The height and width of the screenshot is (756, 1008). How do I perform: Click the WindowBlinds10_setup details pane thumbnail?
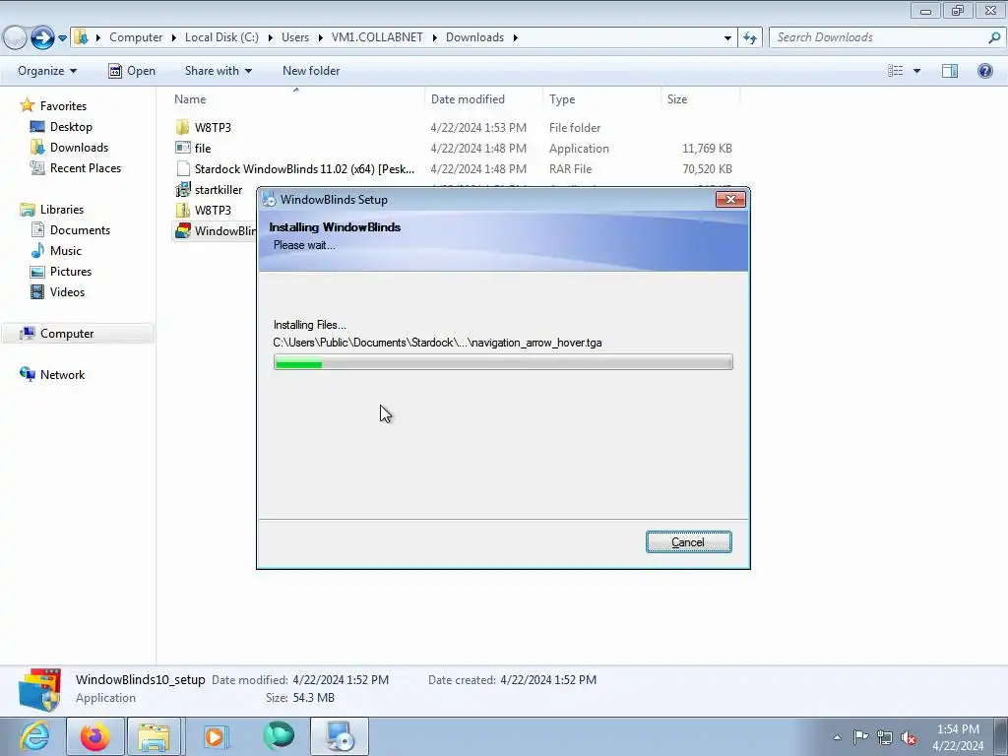tap(39, 690)
